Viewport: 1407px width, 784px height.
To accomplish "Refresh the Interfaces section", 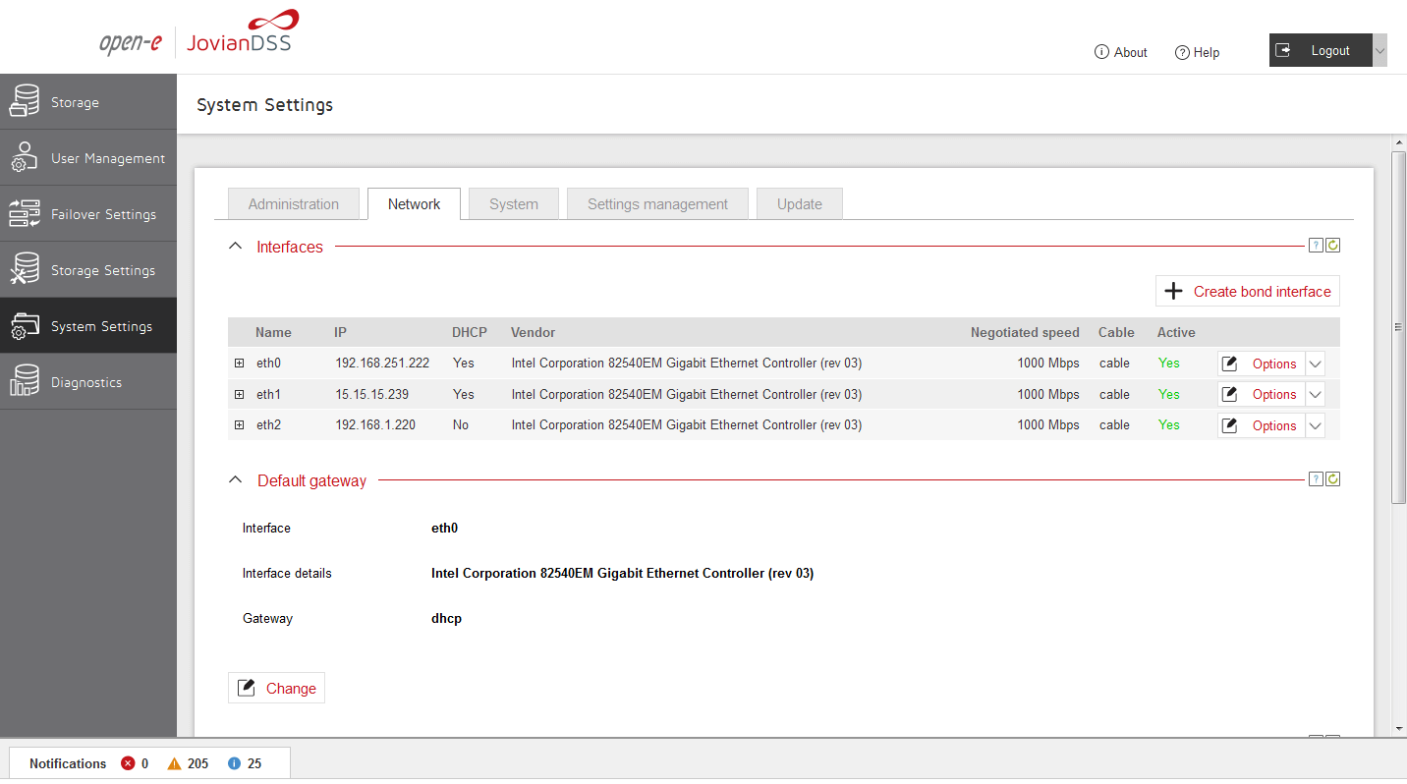I will 1332,246.
